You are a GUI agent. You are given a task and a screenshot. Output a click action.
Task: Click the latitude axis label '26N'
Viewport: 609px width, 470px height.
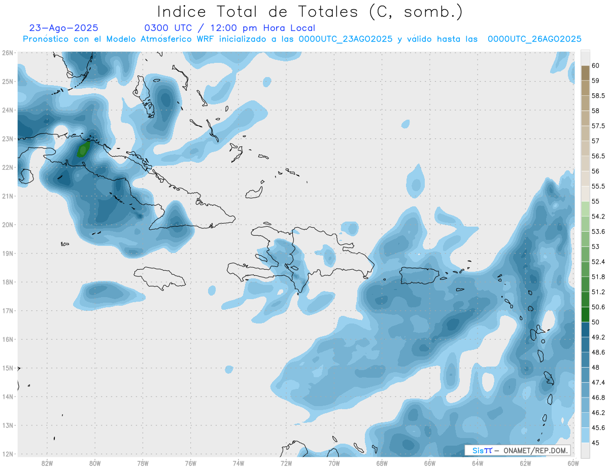pos(8,53)
